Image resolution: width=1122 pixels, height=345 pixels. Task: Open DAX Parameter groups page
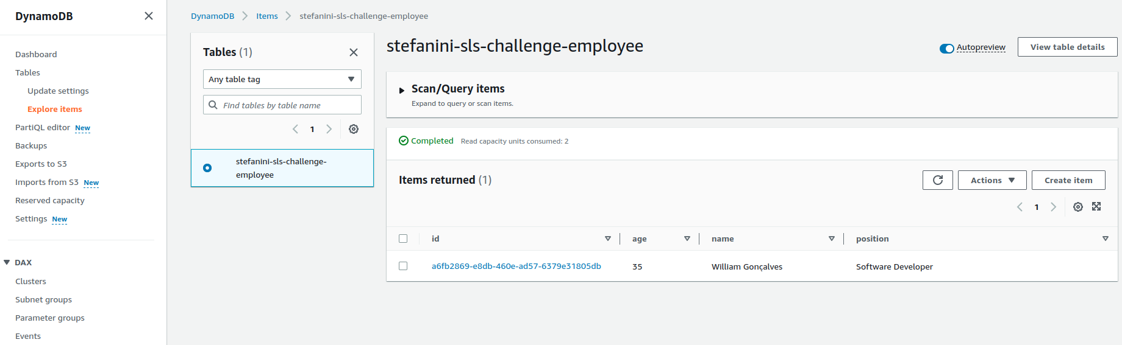[x=50, y=318]
